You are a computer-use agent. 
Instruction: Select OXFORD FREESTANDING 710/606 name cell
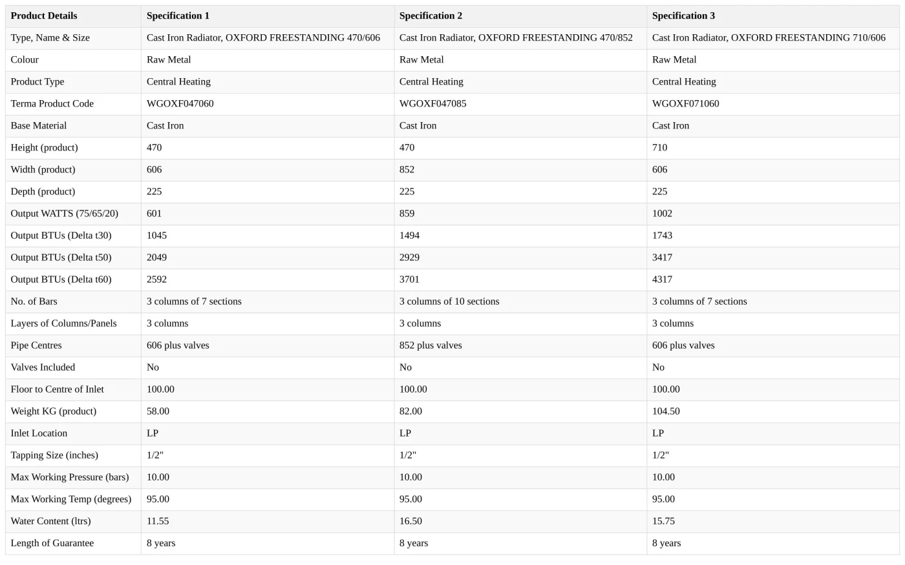click(773, 38)
